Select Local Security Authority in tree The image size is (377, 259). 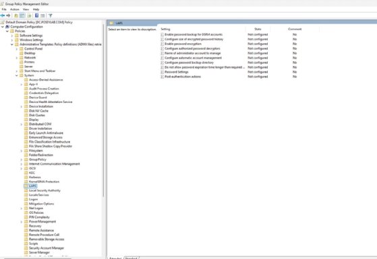45,190
